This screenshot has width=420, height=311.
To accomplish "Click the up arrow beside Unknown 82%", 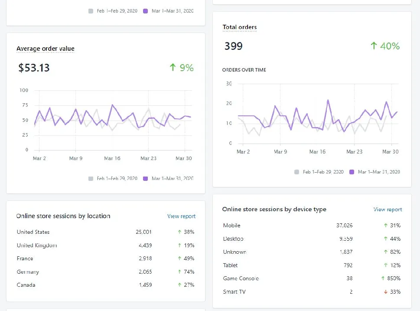I will (386, 252).
